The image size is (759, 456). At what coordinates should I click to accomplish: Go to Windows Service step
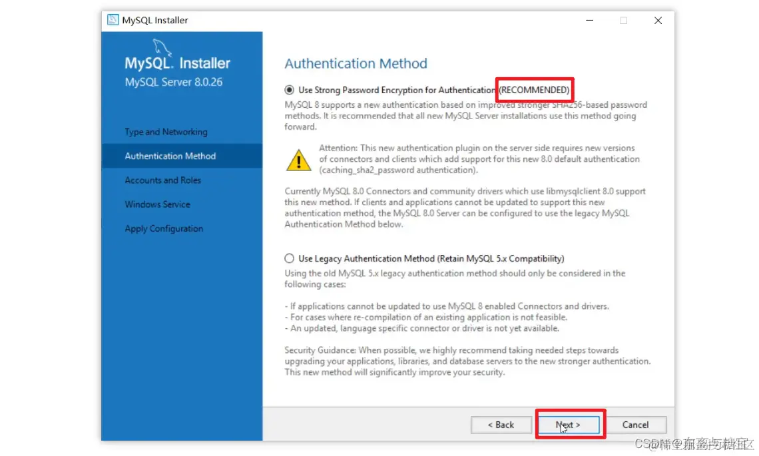click(157, 204)
